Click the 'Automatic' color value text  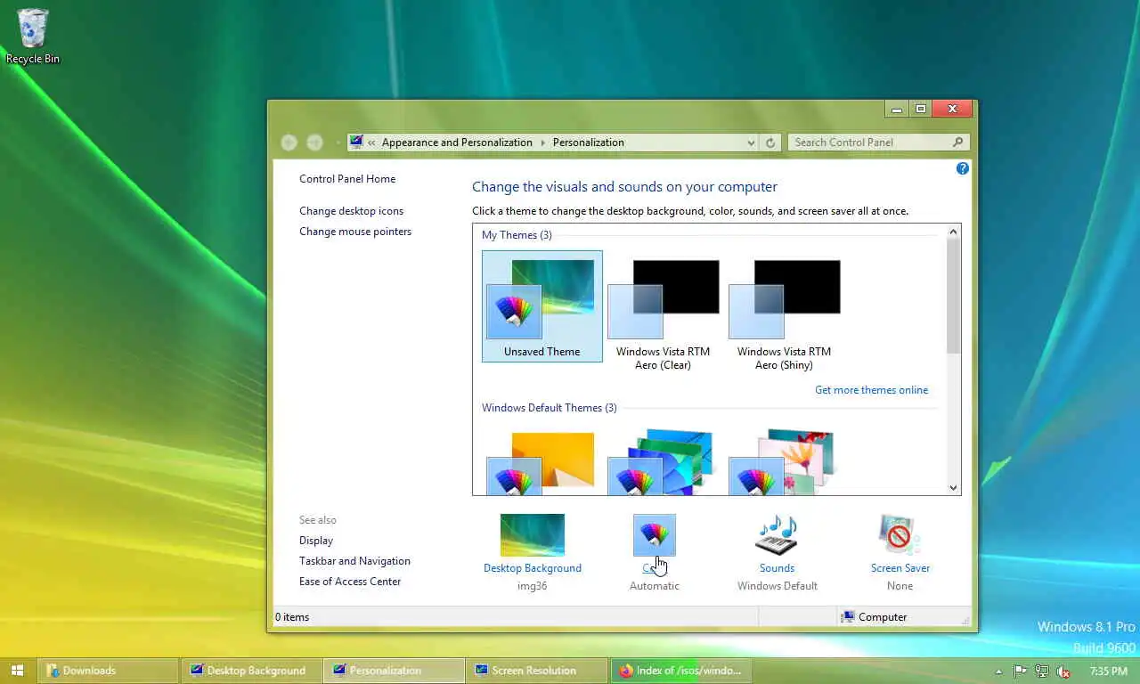coord(655,586)
